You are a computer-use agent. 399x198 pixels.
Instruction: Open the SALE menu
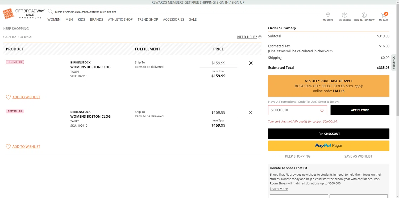(x=193, y=19)
